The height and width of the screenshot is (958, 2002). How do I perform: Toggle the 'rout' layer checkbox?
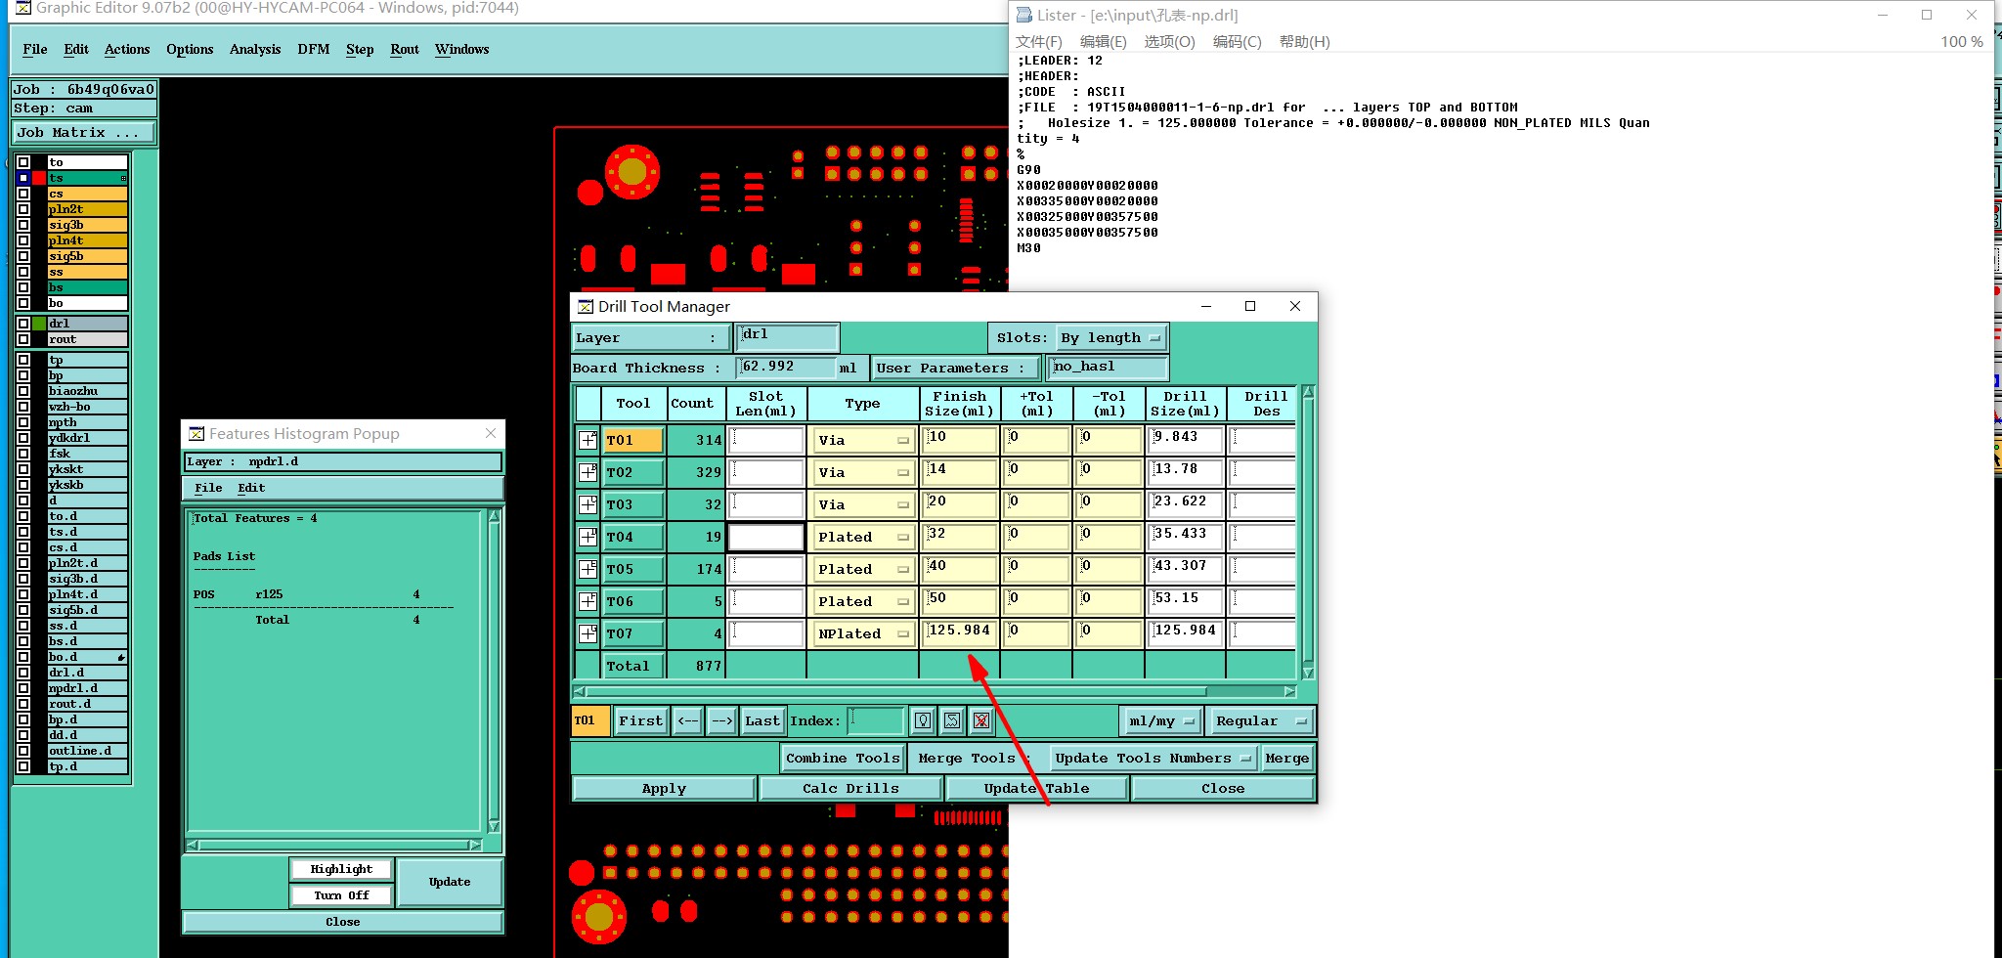[x=23, y=339]
